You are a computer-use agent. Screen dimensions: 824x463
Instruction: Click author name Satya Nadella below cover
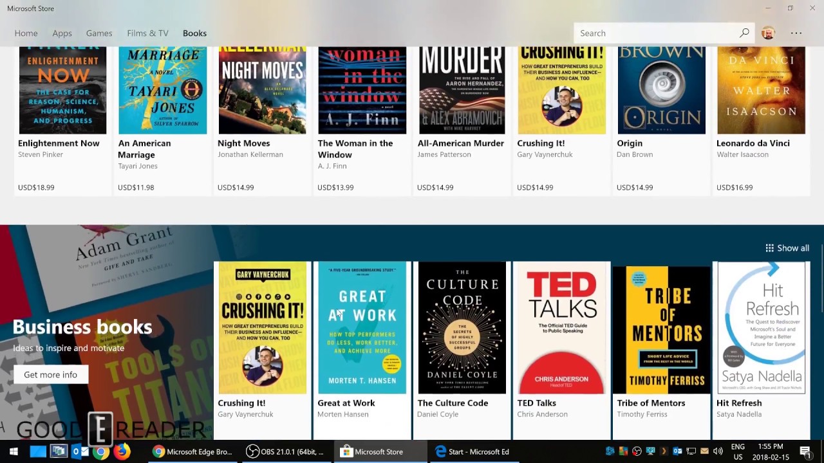[x=738, y=414]
